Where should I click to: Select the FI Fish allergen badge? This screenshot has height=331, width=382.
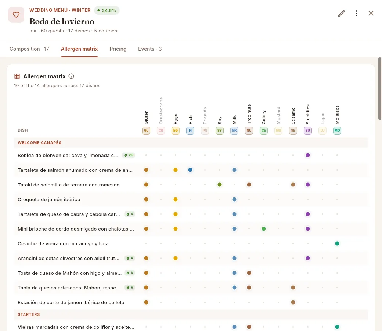point(190,131)
